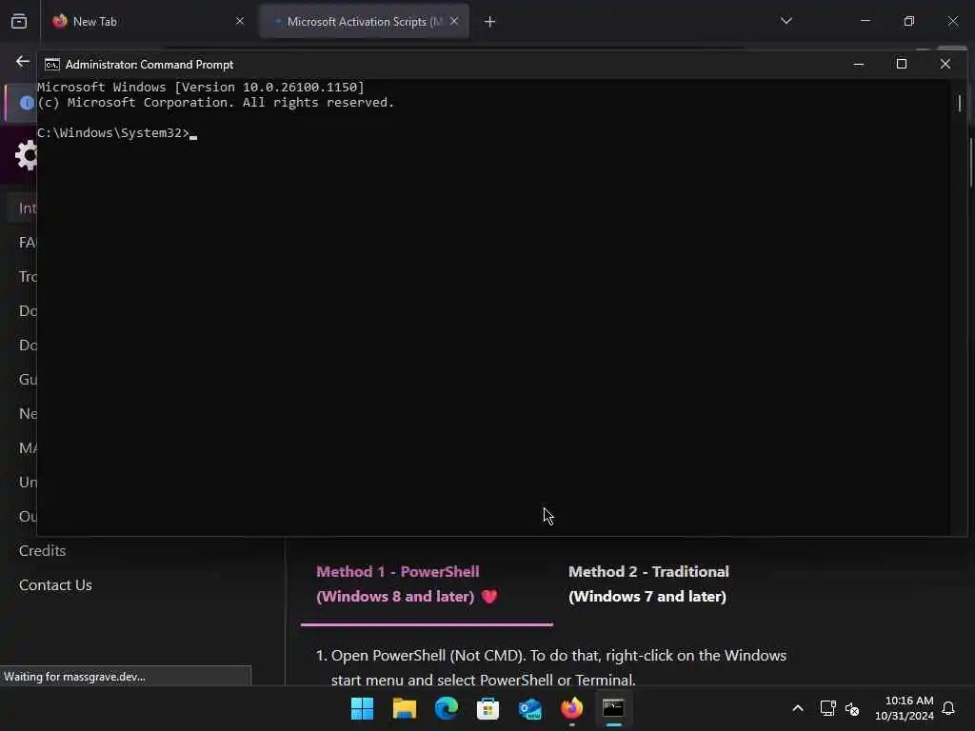Open the network status tray icon

tap(827, 708)
